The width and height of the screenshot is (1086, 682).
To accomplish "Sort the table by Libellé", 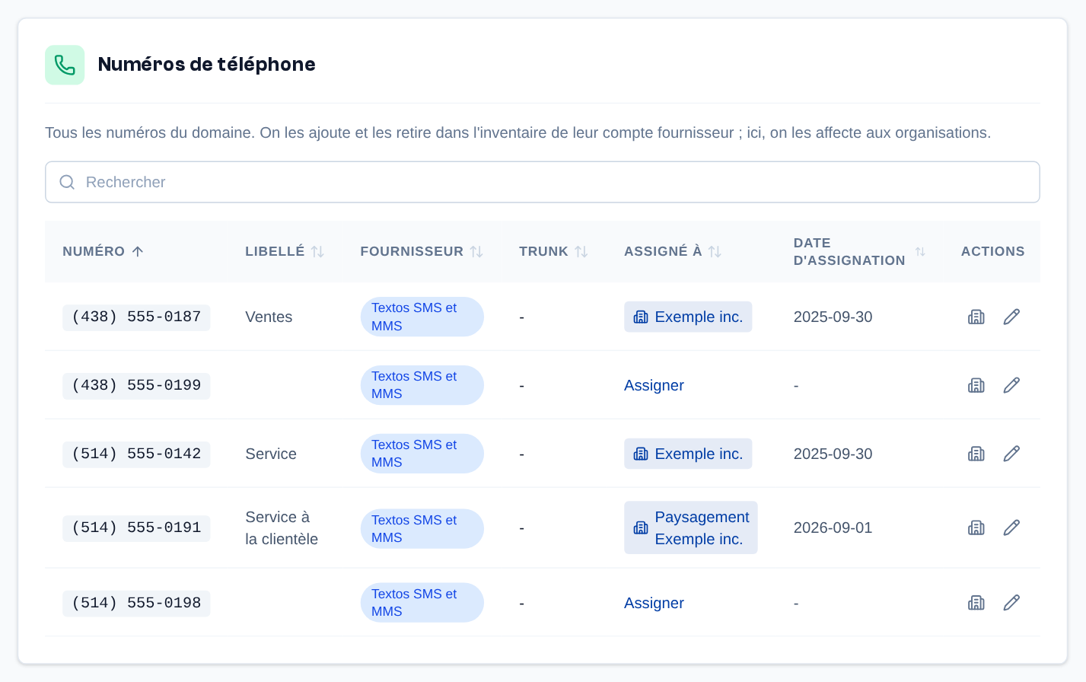I will point(285,251).
